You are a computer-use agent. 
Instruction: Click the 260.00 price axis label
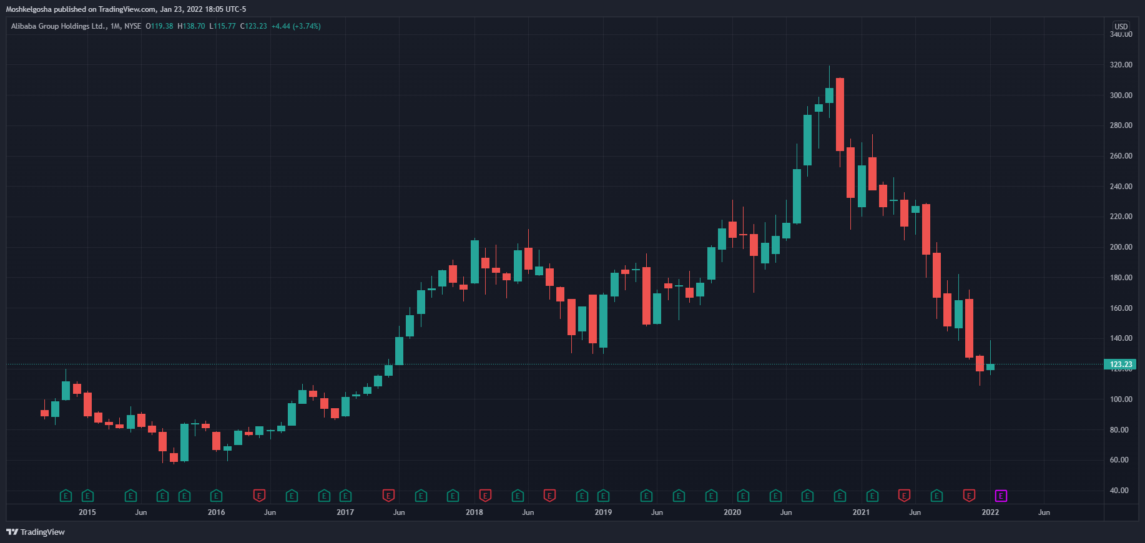pos(1121,156)
